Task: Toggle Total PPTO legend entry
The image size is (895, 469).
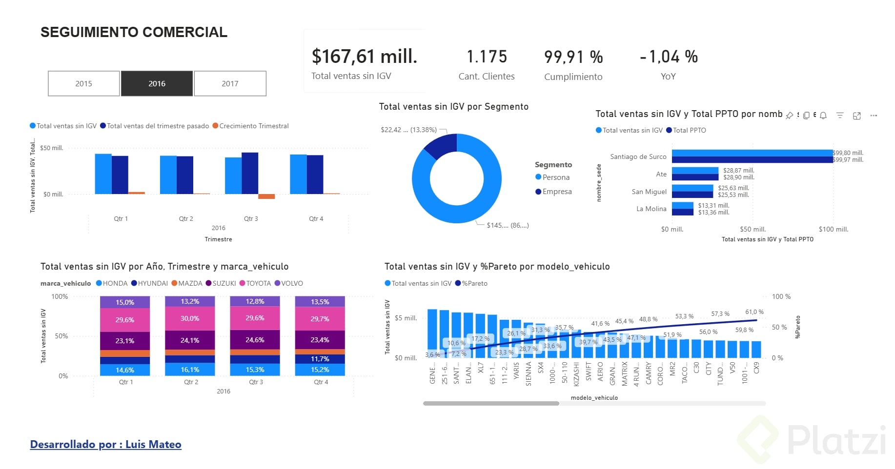Action: click(686, 130)
